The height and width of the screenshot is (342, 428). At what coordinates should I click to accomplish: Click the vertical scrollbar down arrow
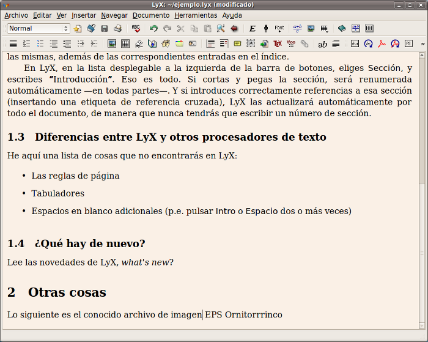point(422,325)
